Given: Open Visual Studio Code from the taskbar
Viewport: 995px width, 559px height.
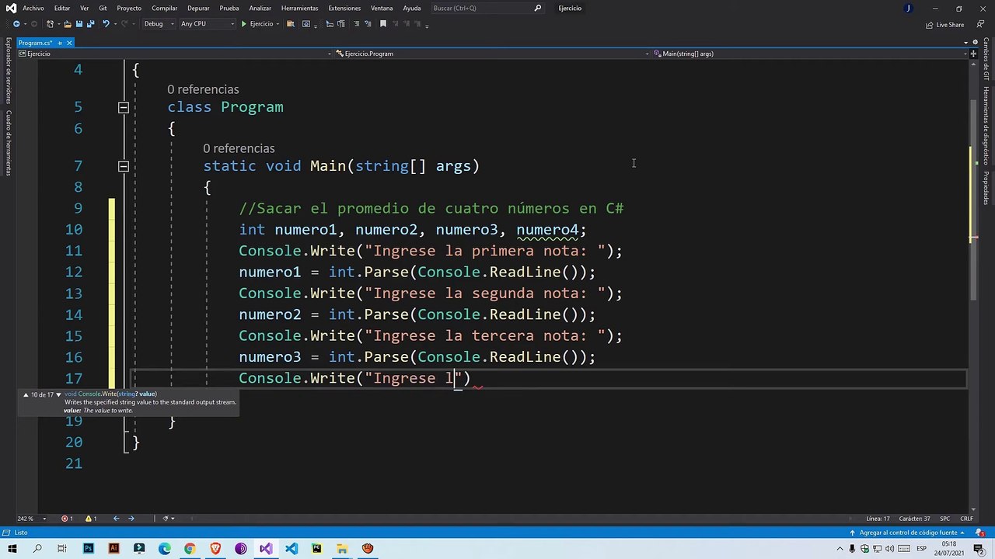Looking at the screenshot, I should point(291,549).
